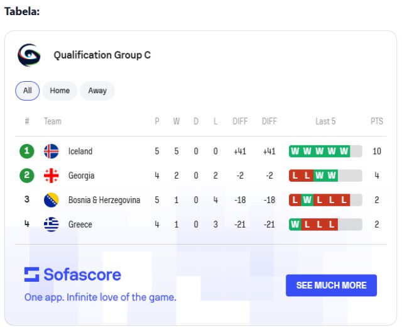The image size is (402, 327).
Task: Open the Bosnia & Herzegovina team name
Action: 104,200
